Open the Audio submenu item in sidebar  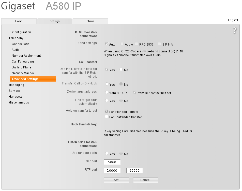pos(16,50)
